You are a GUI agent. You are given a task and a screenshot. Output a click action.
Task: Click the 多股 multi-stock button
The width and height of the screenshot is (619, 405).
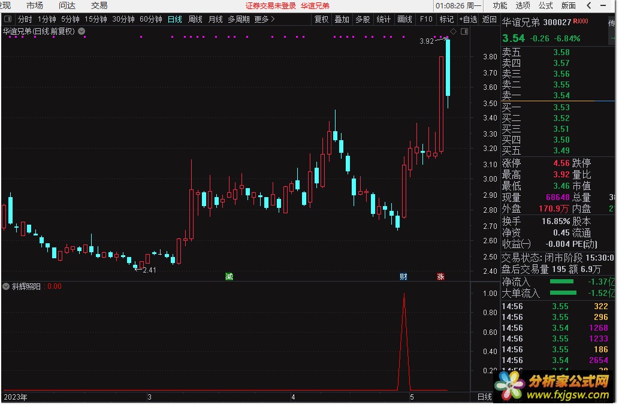coord(363,19)
